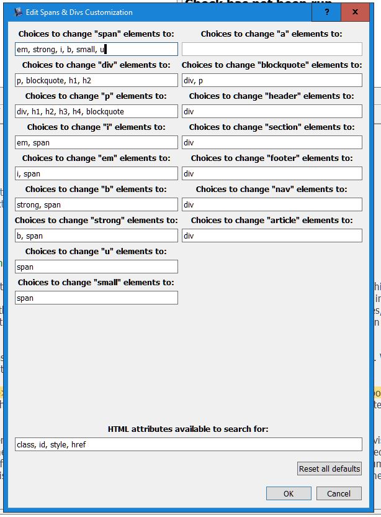Edit the "strong" elements choices field
This screenshot has width=381, height=517.
(96, 236)
